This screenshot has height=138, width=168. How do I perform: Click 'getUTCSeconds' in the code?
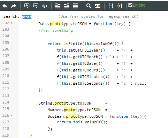point(88,83)
